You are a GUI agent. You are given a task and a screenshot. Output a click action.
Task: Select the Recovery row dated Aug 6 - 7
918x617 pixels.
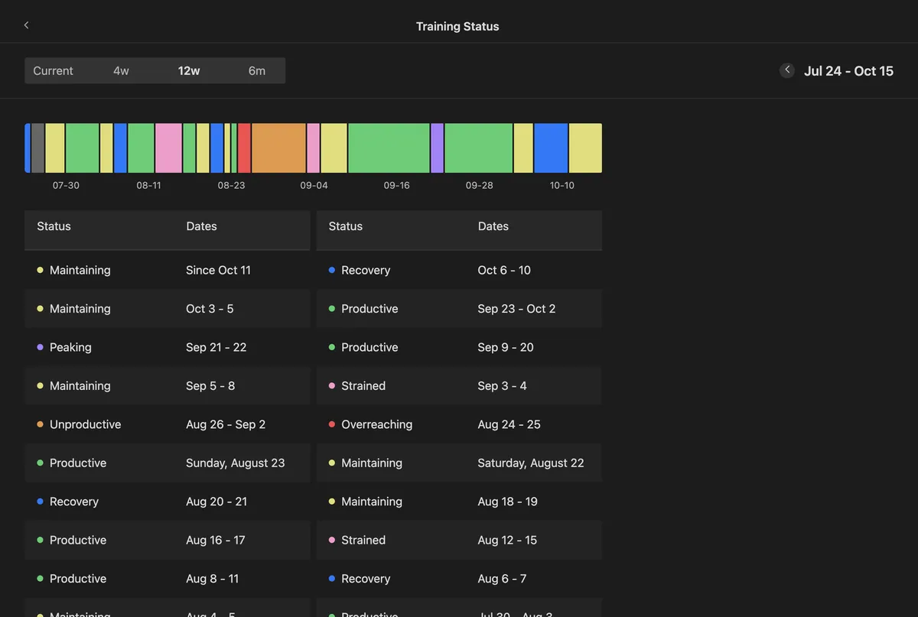pyautogui.click(x=459, y=579)
